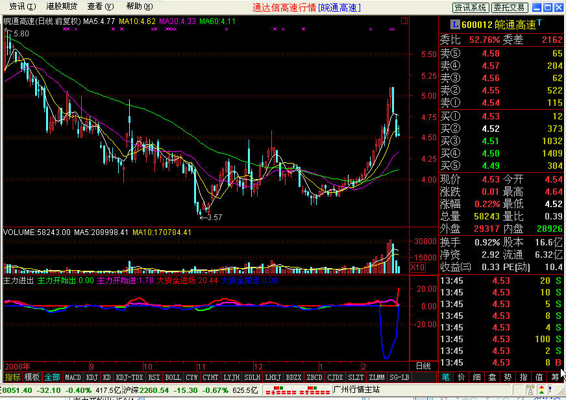This screenshot has width=566, height=400.
Task: Click the red window-split icon above the chart
Action: point(404,21)
